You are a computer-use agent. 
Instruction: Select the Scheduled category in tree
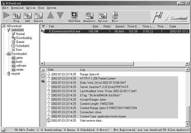point(22,46)
